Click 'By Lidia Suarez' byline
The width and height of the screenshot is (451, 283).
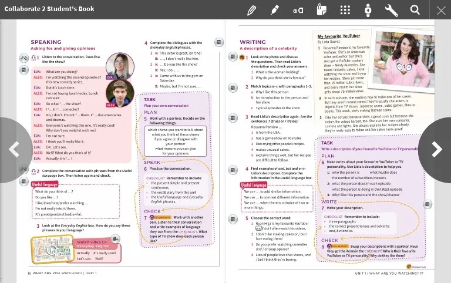328,42
